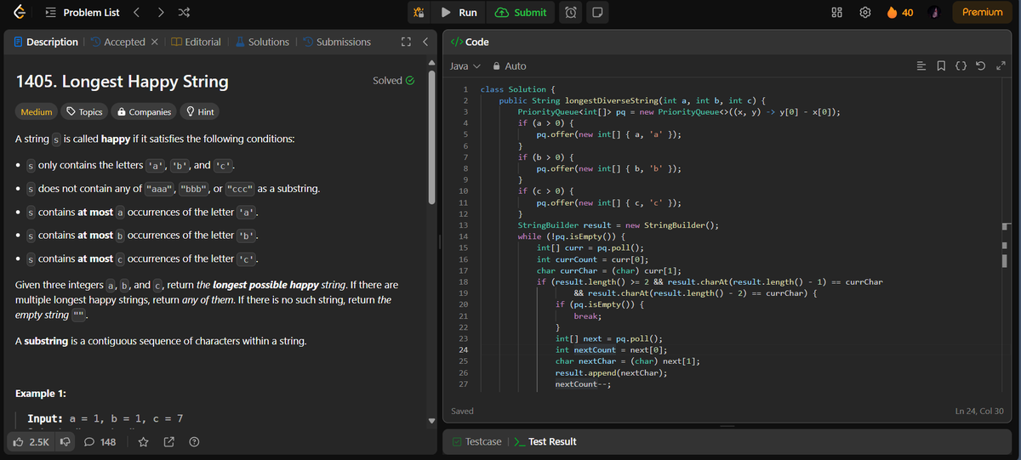
Task: Click the 'break;' statement in code
Action: click(x=588, y=315)
